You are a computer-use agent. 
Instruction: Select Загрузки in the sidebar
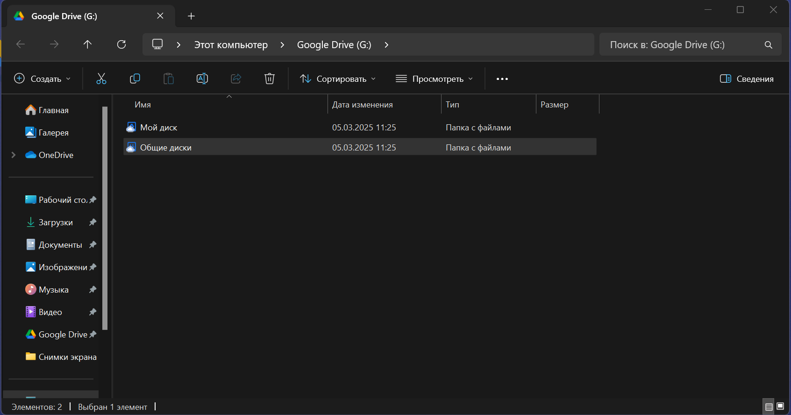click(x=56, y=222)
